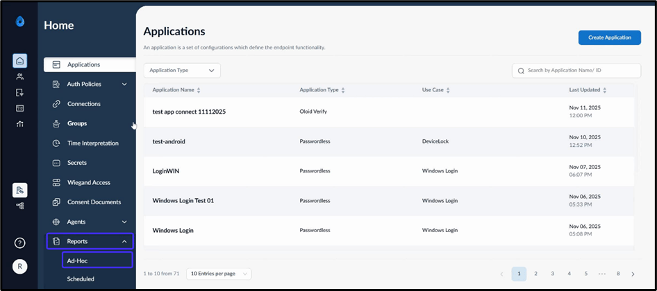Viewport: 657px width, 291px height.
Task: Select Ad-Hoc under Reports
Action: pyautogui.click(x=97, y=261)
